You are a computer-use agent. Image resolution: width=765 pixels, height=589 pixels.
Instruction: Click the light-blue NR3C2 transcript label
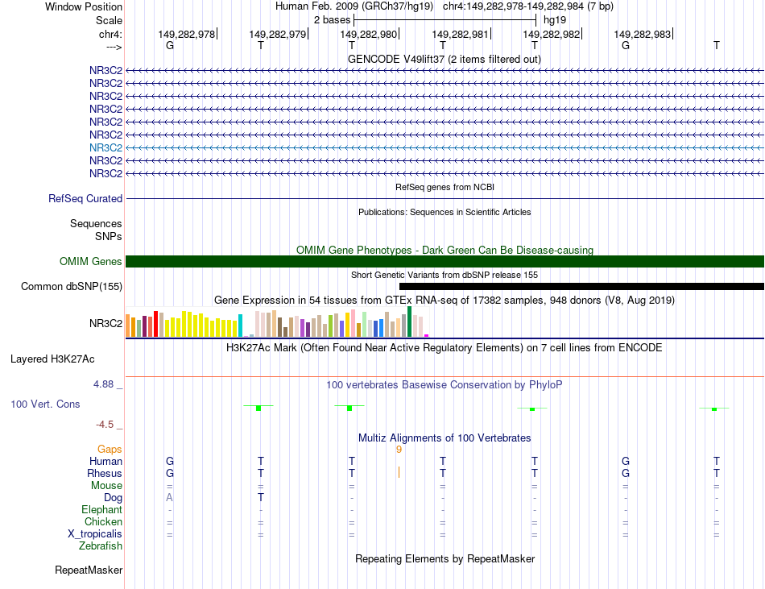pos(105,148)
